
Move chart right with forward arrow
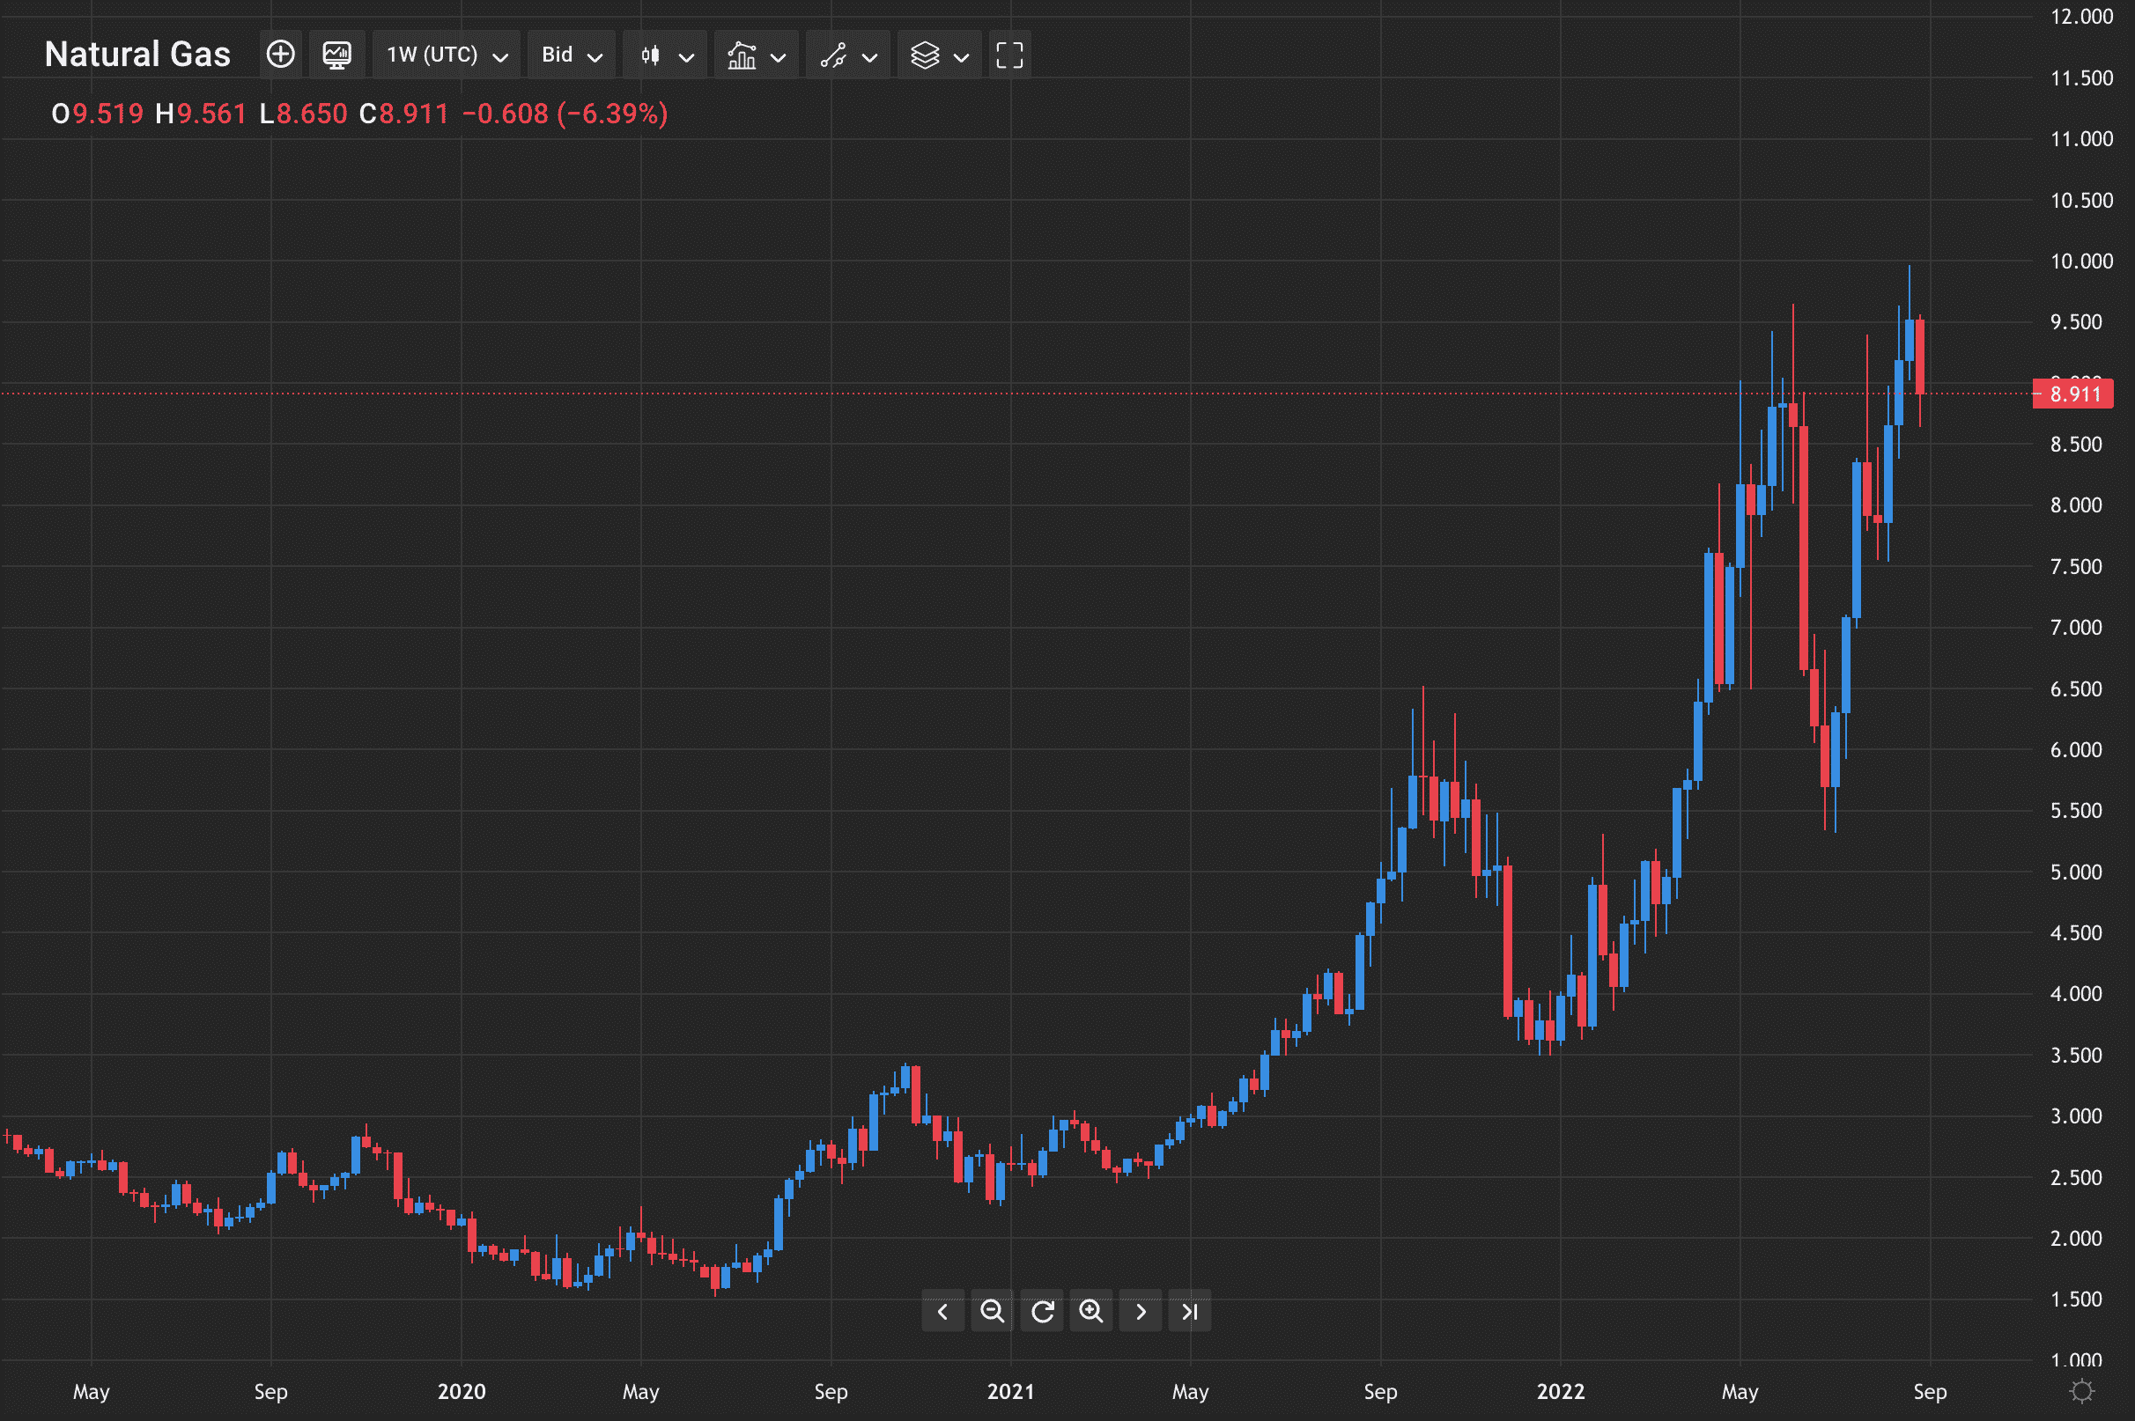coord(1141,1310)
